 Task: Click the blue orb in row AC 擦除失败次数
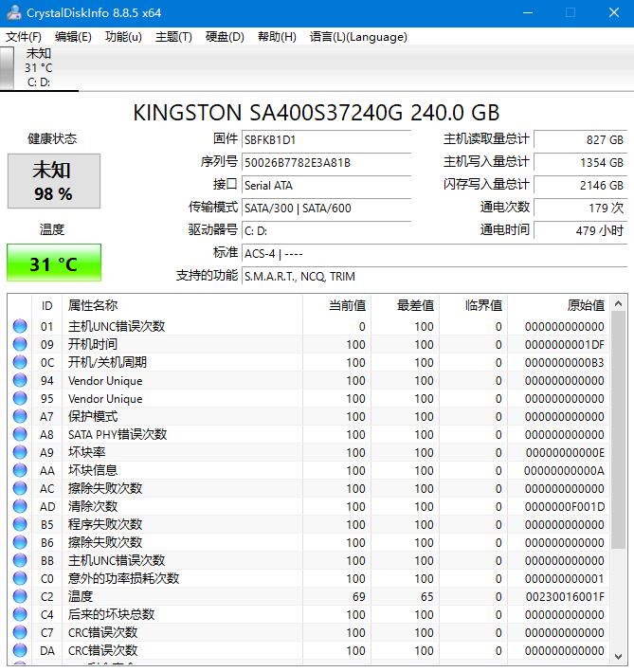20,488
